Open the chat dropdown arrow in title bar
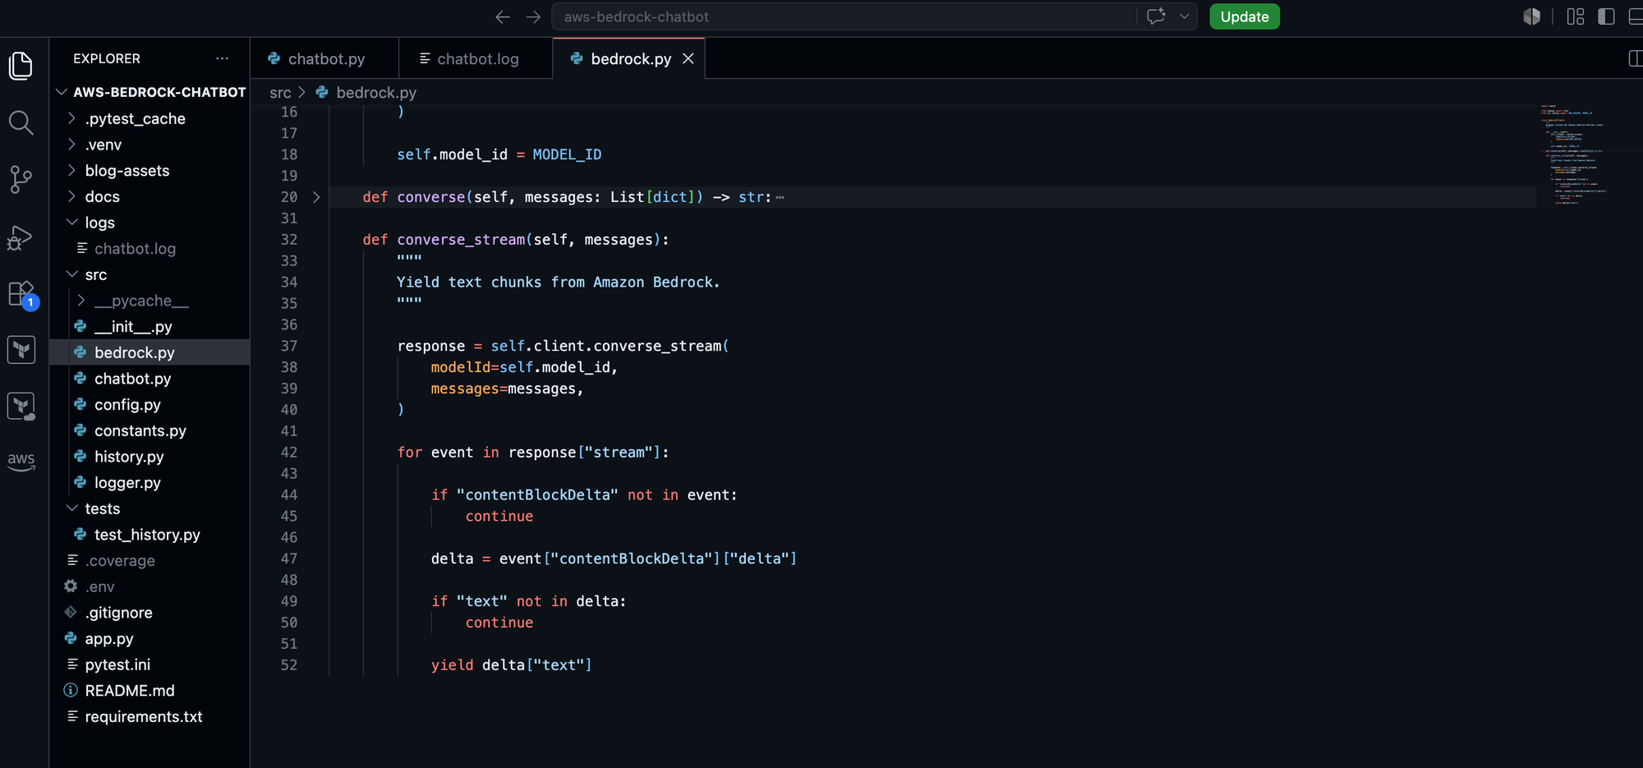 (x=1184, y=16)
